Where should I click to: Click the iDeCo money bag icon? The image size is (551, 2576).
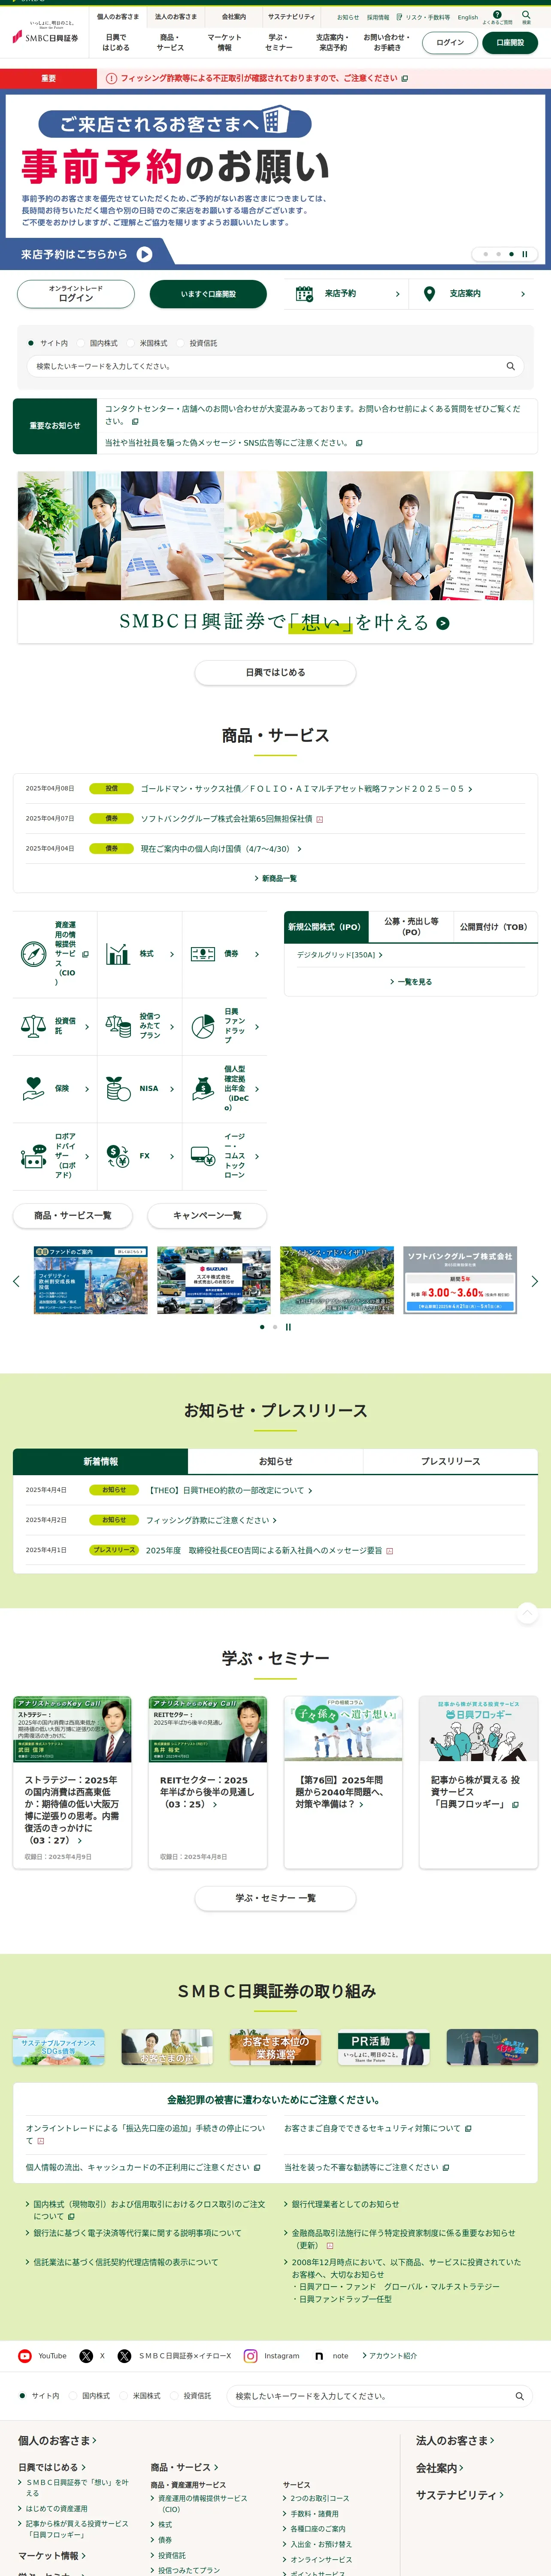[203, 1088]
